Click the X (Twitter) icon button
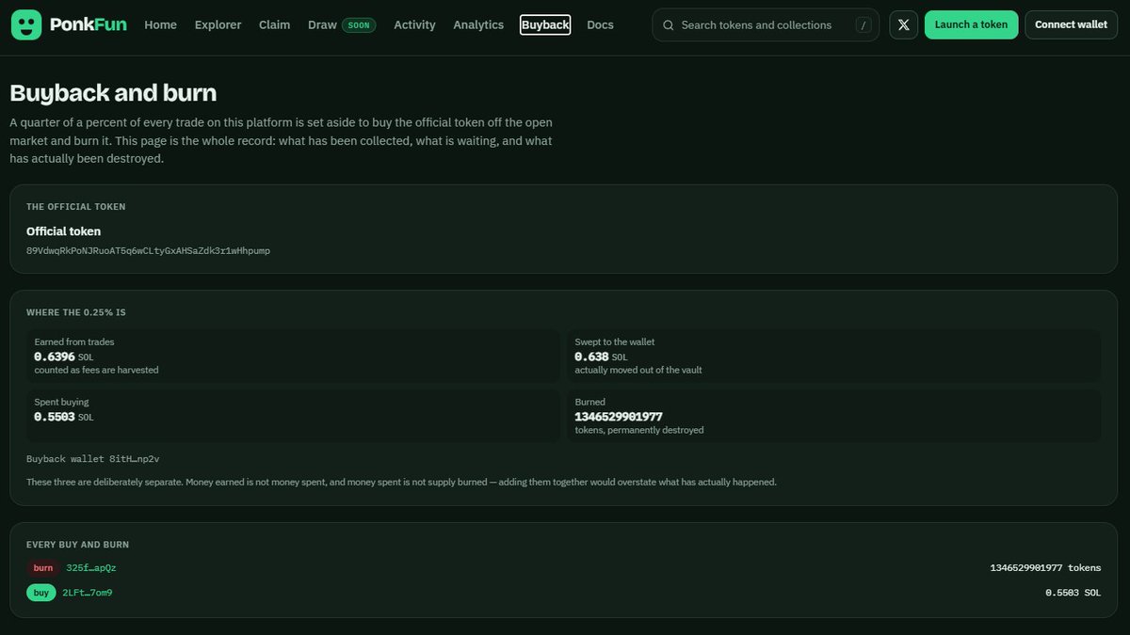Image resolution: width=1130 pixels, height=635 pixels. pyautogui.click(x=904, y=25)
